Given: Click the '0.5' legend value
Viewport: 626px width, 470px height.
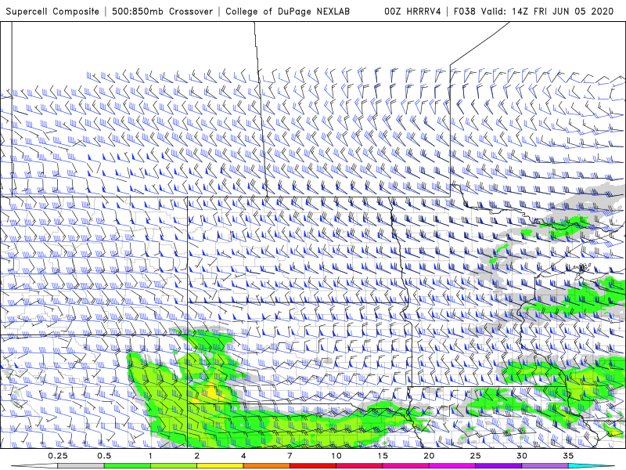Looking at the screenshot, I should [x=104, y=456].
